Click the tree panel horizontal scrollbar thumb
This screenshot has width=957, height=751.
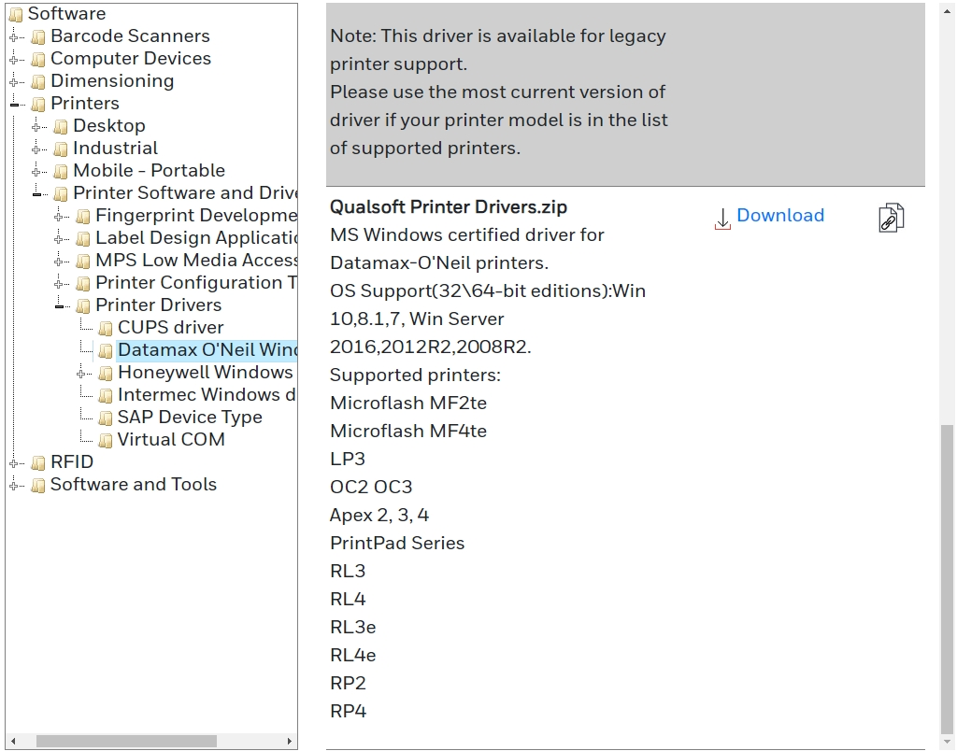coord(126,741)
